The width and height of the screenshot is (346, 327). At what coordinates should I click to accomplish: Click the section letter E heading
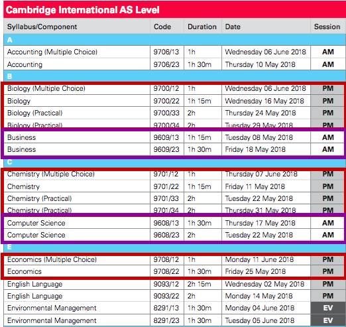click(9, 247)
